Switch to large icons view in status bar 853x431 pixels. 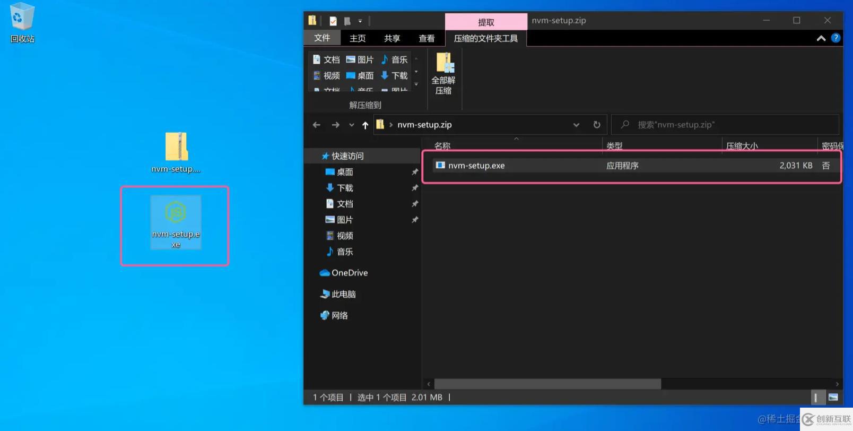click(x=833, y=397)
